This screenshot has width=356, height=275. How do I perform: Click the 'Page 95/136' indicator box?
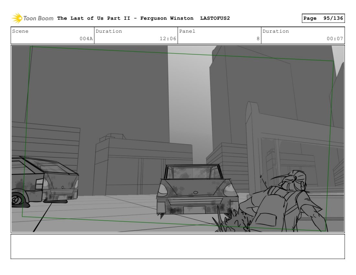[x=323, y=18]
